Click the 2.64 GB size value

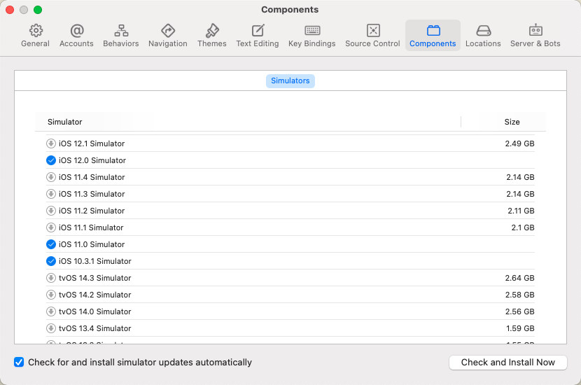tap(519, 278)
